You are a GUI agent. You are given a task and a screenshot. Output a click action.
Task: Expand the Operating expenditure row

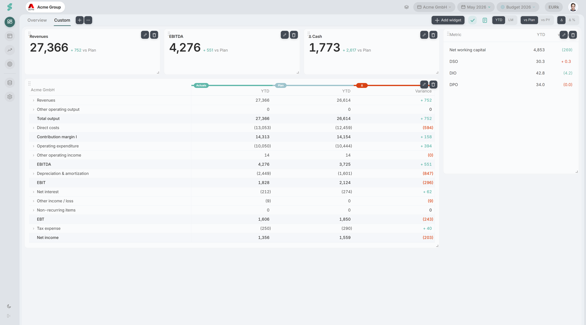[34, 146]
